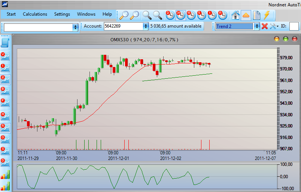
Task: Open the document list icon in toolbar
Action: [256, 15]
